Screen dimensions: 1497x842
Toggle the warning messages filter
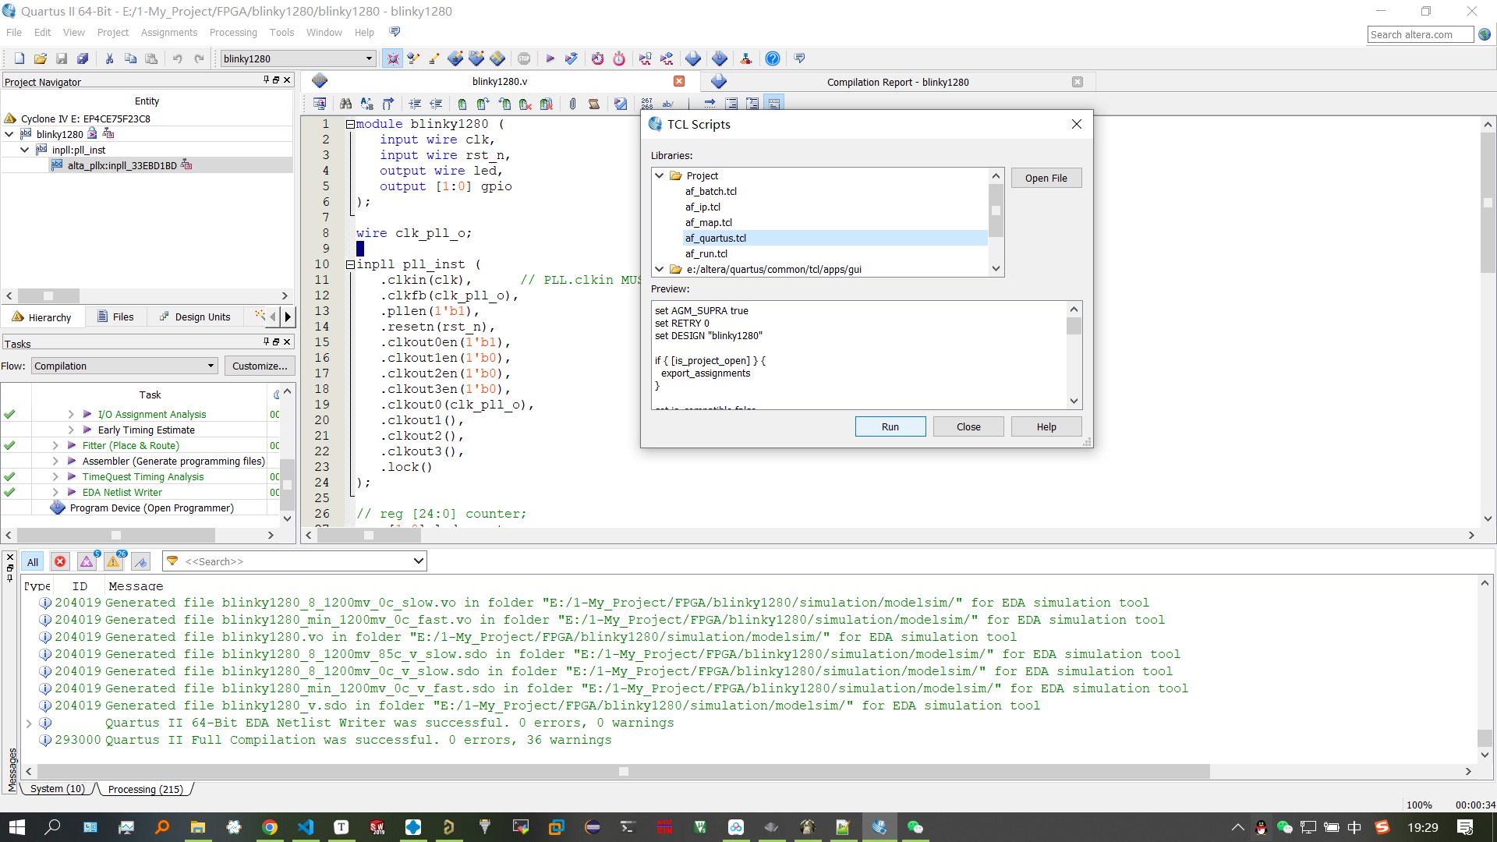click(x=114, y=561)
